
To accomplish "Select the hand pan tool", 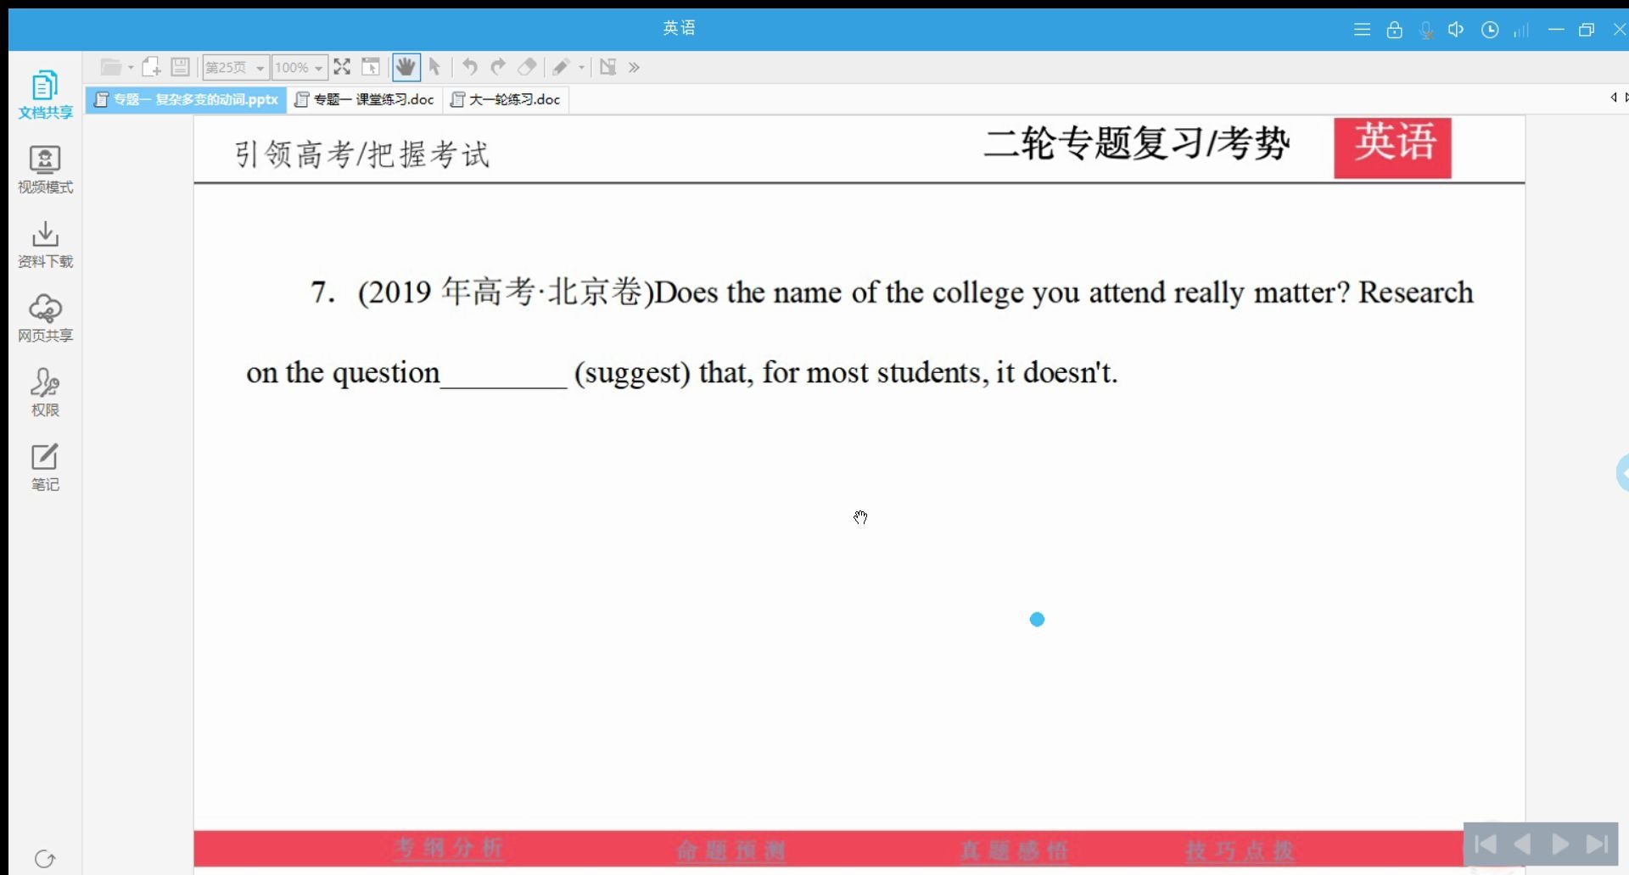I will click(x=406, y=67).
